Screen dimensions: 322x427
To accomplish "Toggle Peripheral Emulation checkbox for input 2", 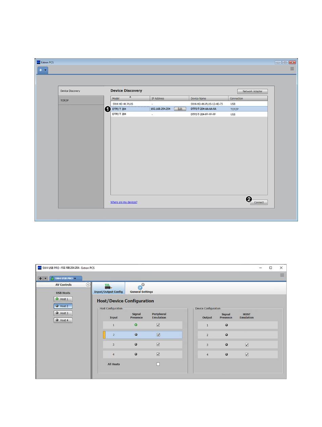I will [x=158, y=335].
